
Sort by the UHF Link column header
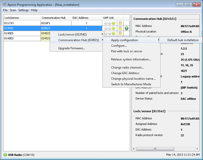110,18
